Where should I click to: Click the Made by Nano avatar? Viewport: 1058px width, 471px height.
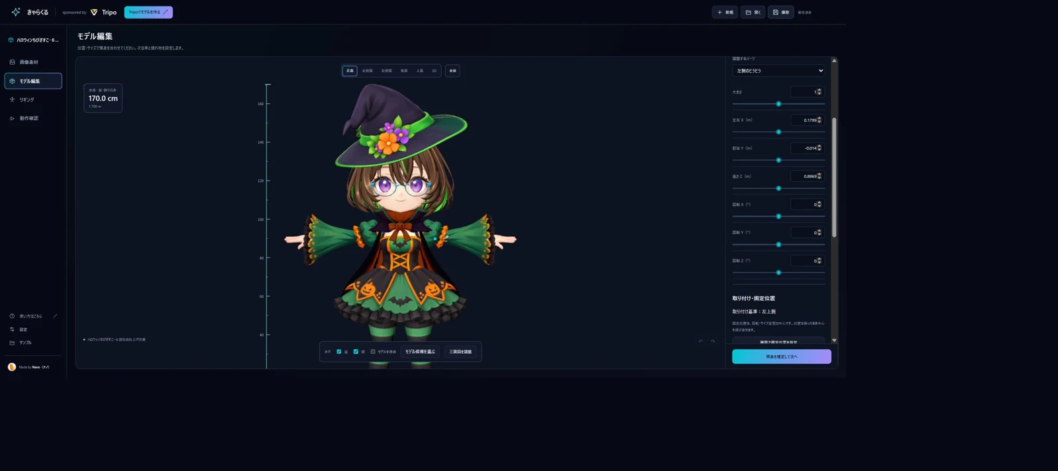12,366
